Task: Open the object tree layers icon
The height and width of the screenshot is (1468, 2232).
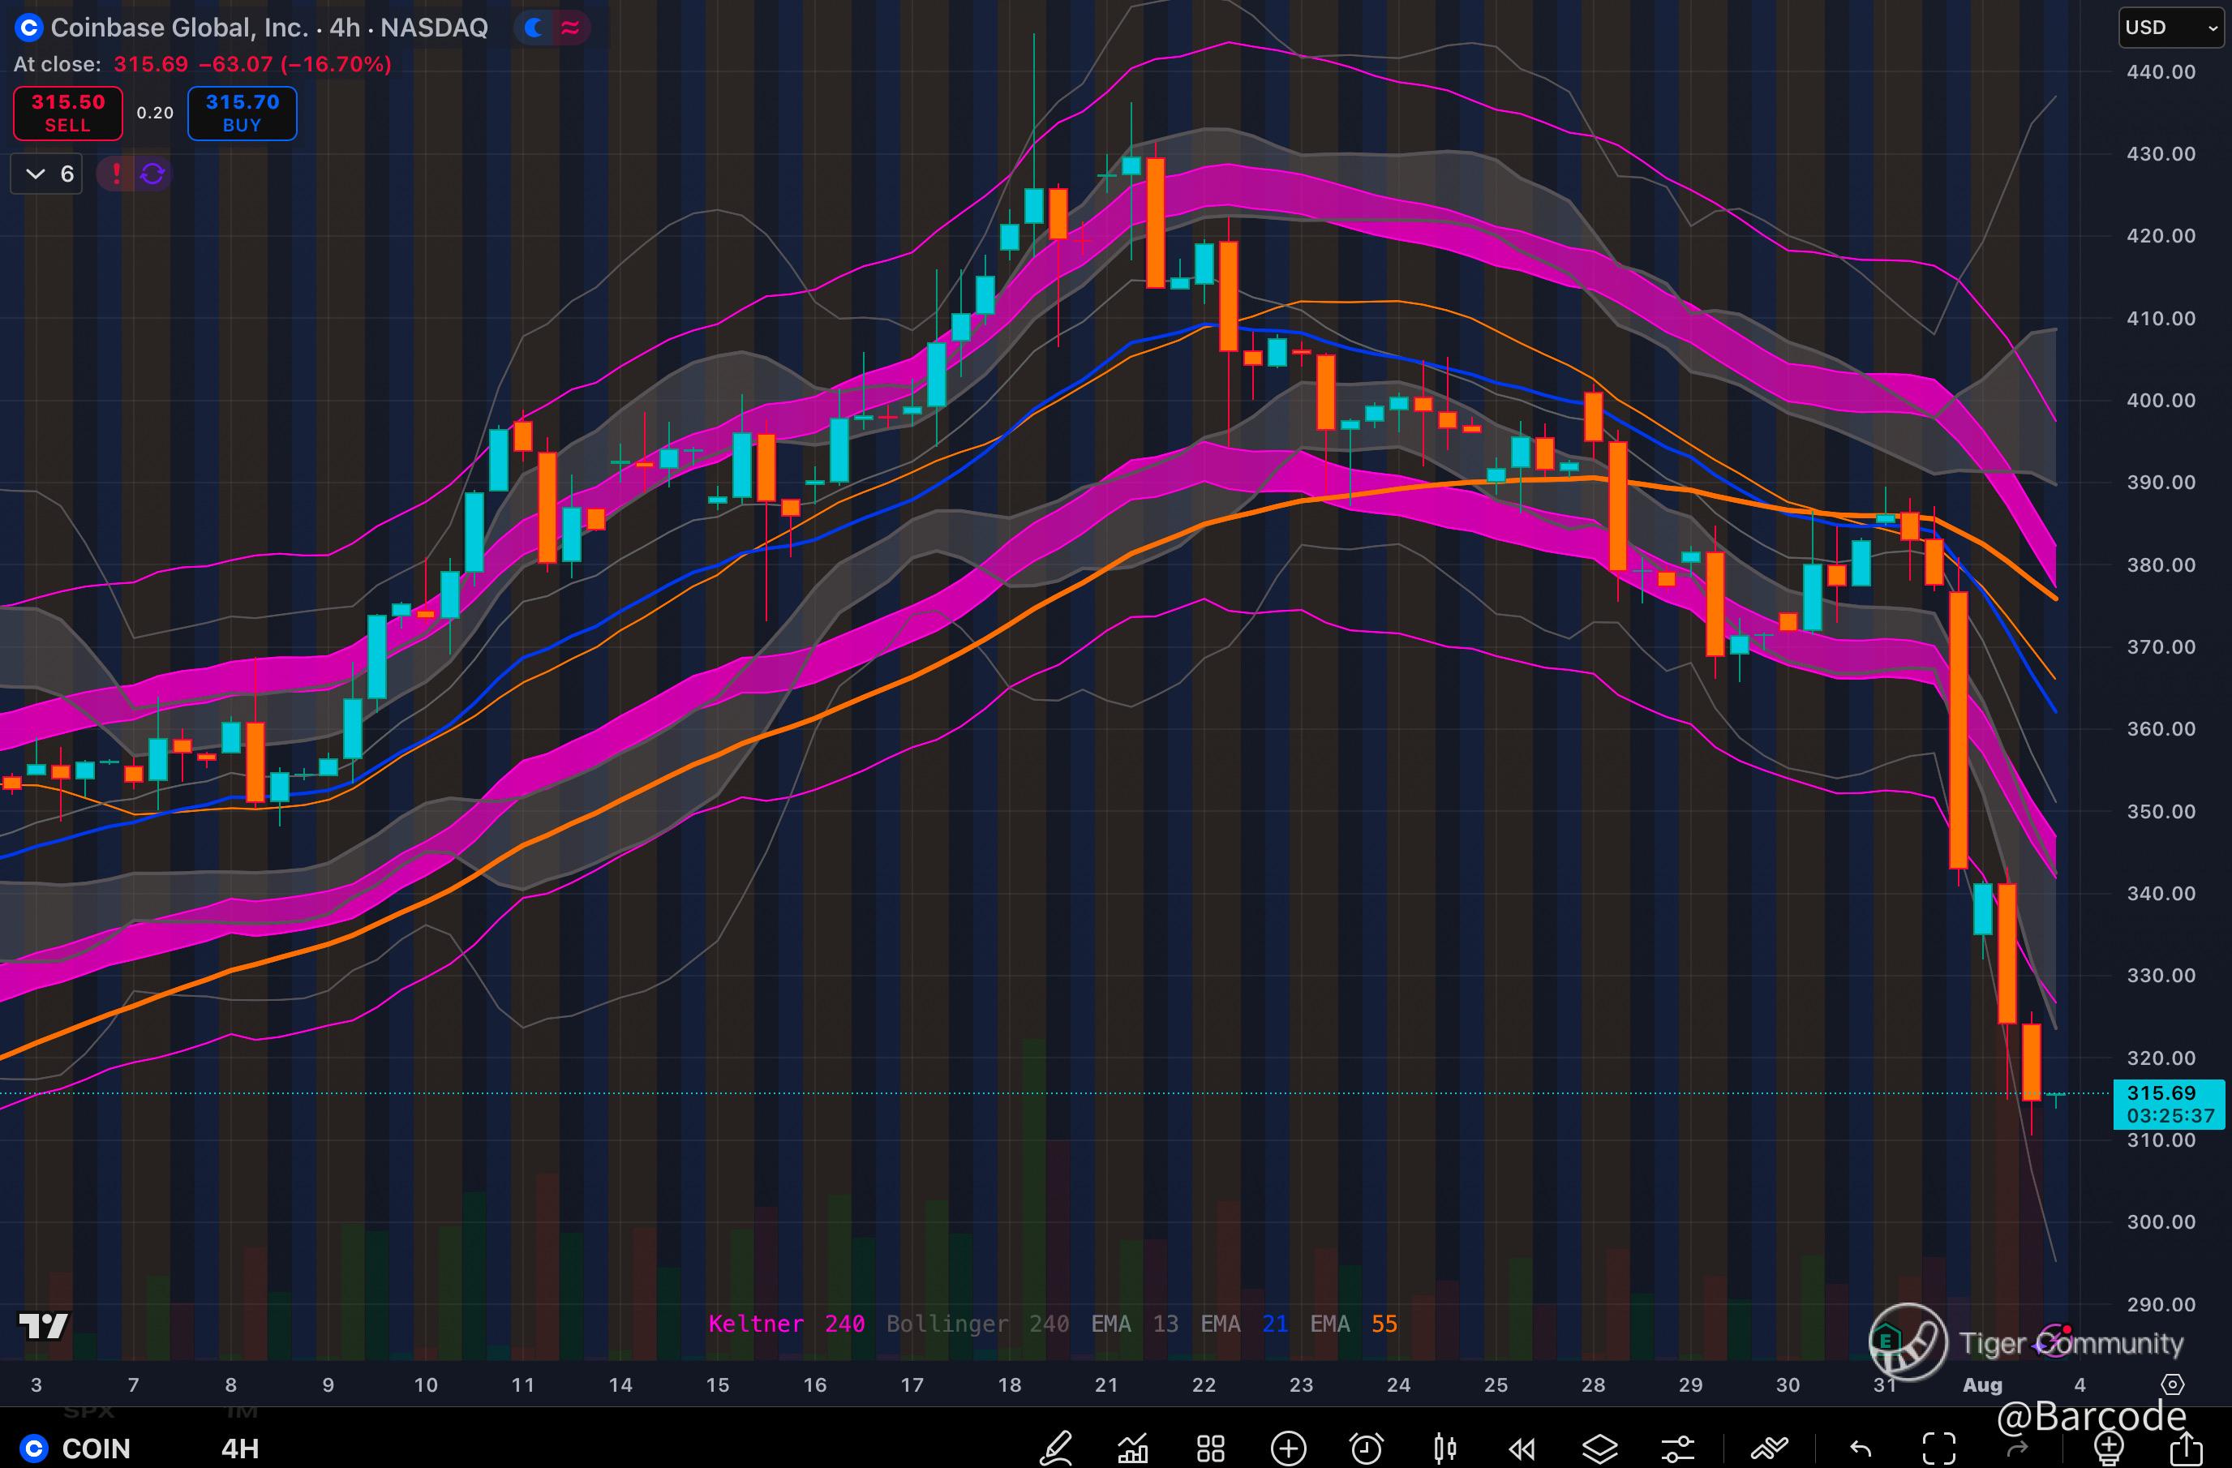Action: [x=1600, y=1449]
